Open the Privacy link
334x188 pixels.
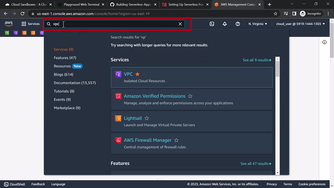(x=272, y=184)
